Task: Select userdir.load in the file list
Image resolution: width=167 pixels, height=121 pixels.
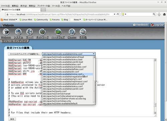Action: coord(68,62)
